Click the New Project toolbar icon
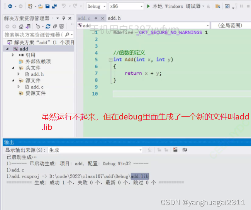 pos(31,7)
